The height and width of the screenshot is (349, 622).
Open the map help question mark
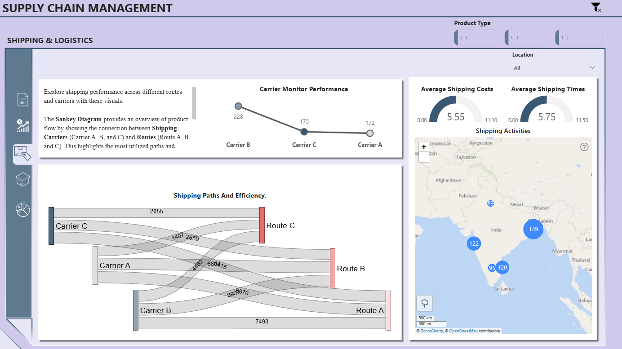[x=584, y=147]
